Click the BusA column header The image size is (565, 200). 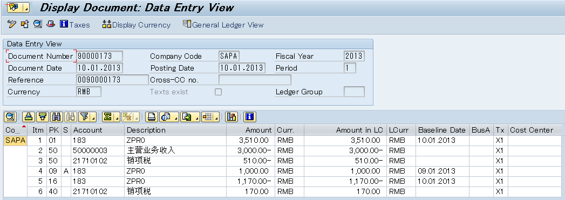[x=481, y=130]
